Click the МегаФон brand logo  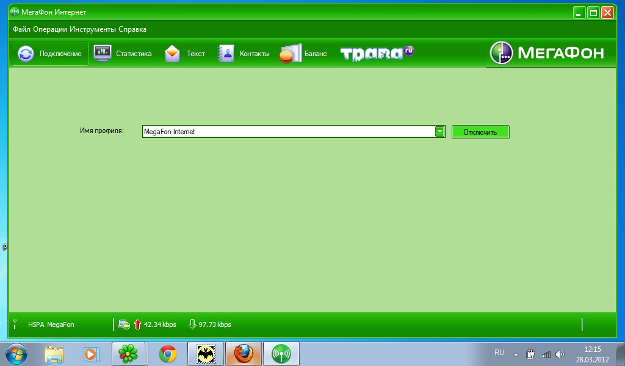[x=546, y=52]
